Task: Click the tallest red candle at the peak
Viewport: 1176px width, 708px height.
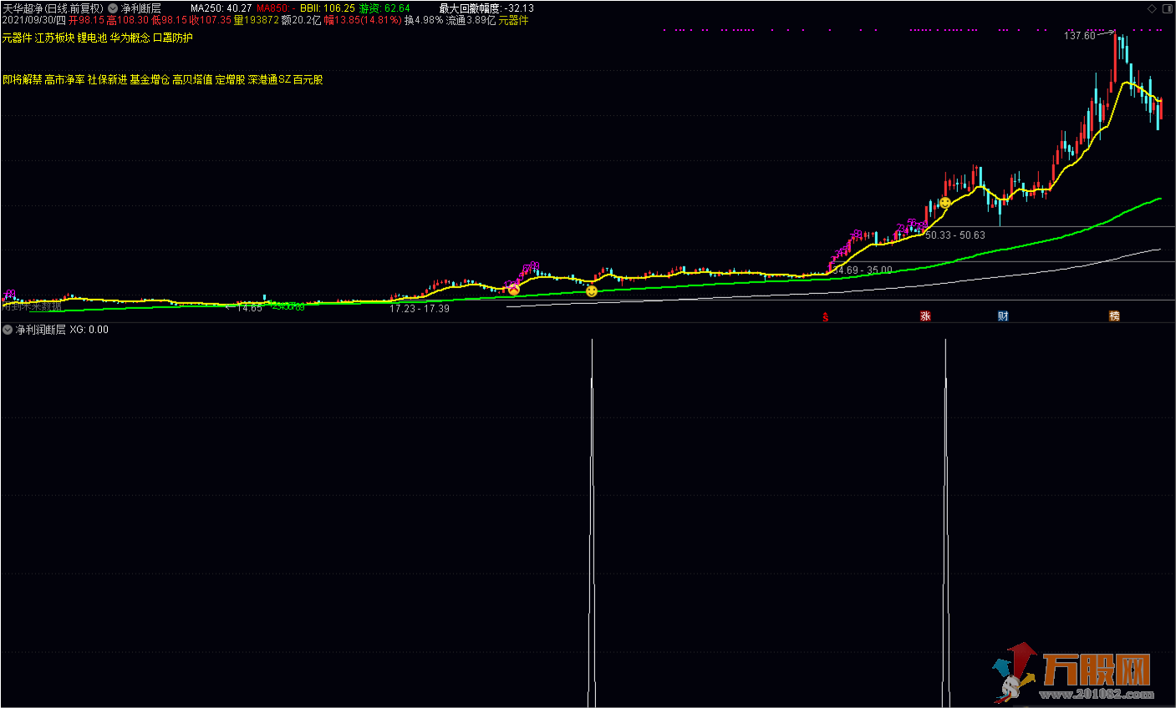Action: click(x=1116, y=57)
